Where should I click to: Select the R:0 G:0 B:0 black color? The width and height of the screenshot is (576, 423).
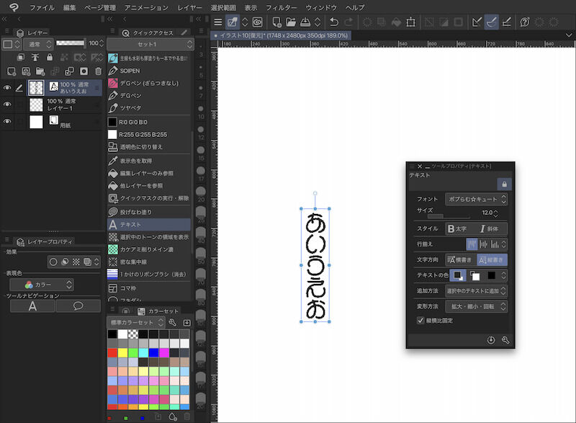pos(149,122)
